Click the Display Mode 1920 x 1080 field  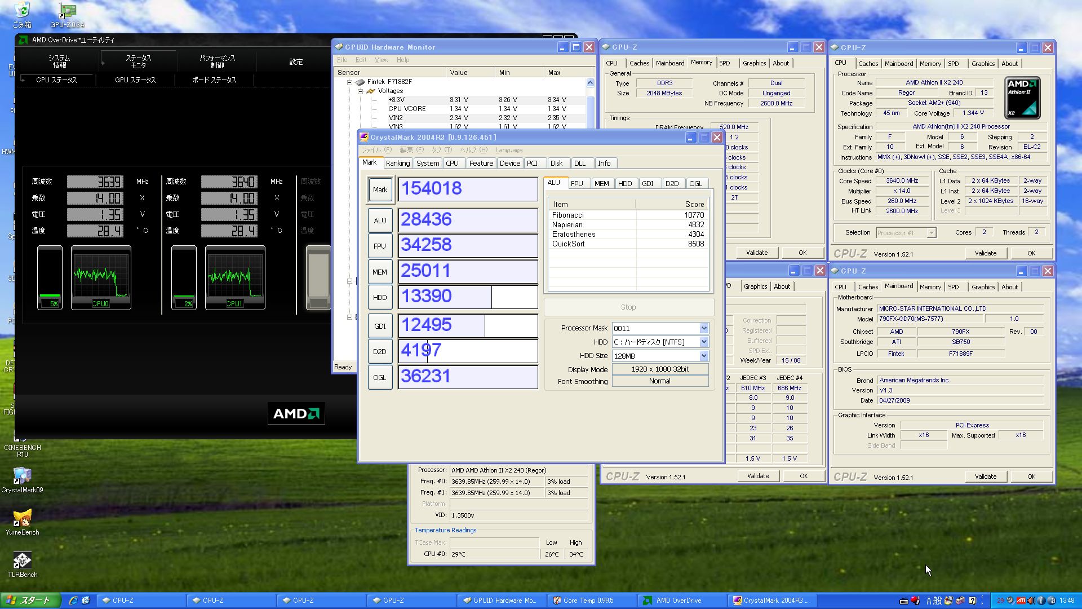tap(660, 369)
